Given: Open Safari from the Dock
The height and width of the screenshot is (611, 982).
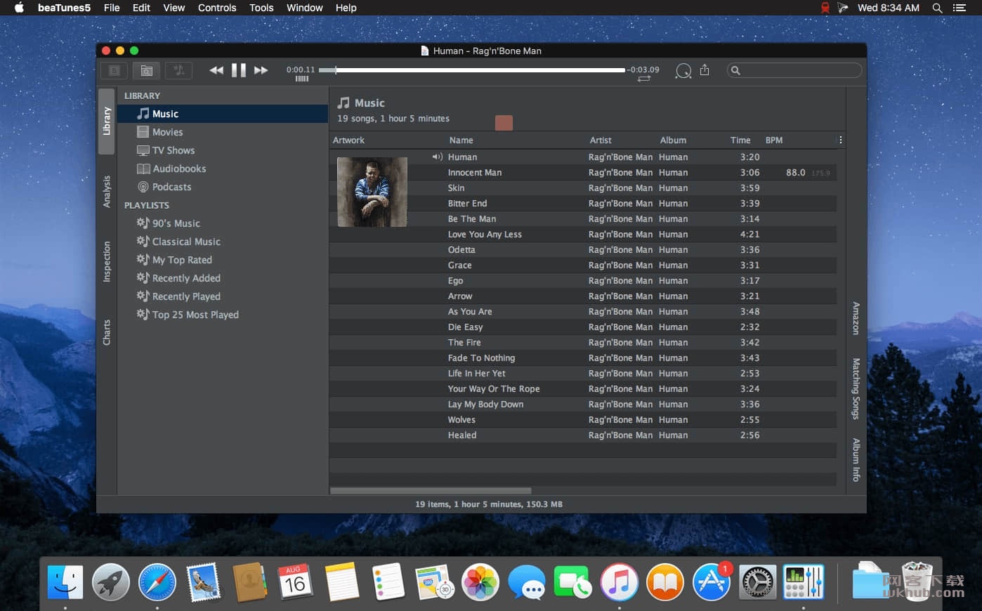Looking at the screenshot, I should click(157, 582).
